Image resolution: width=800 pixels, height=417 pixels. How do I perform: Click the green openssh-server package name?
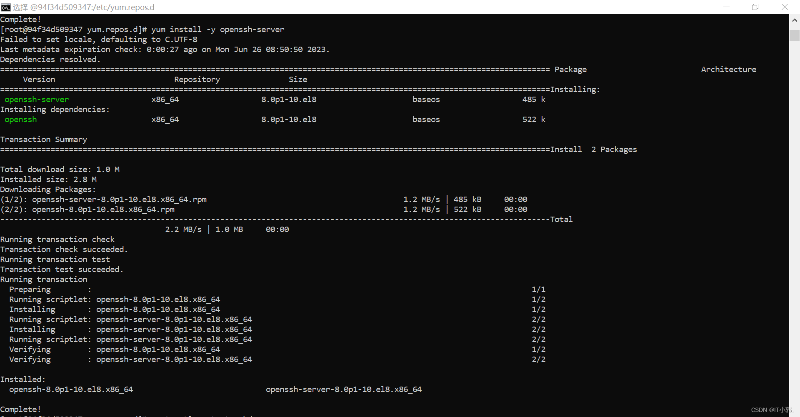[37, 100]
